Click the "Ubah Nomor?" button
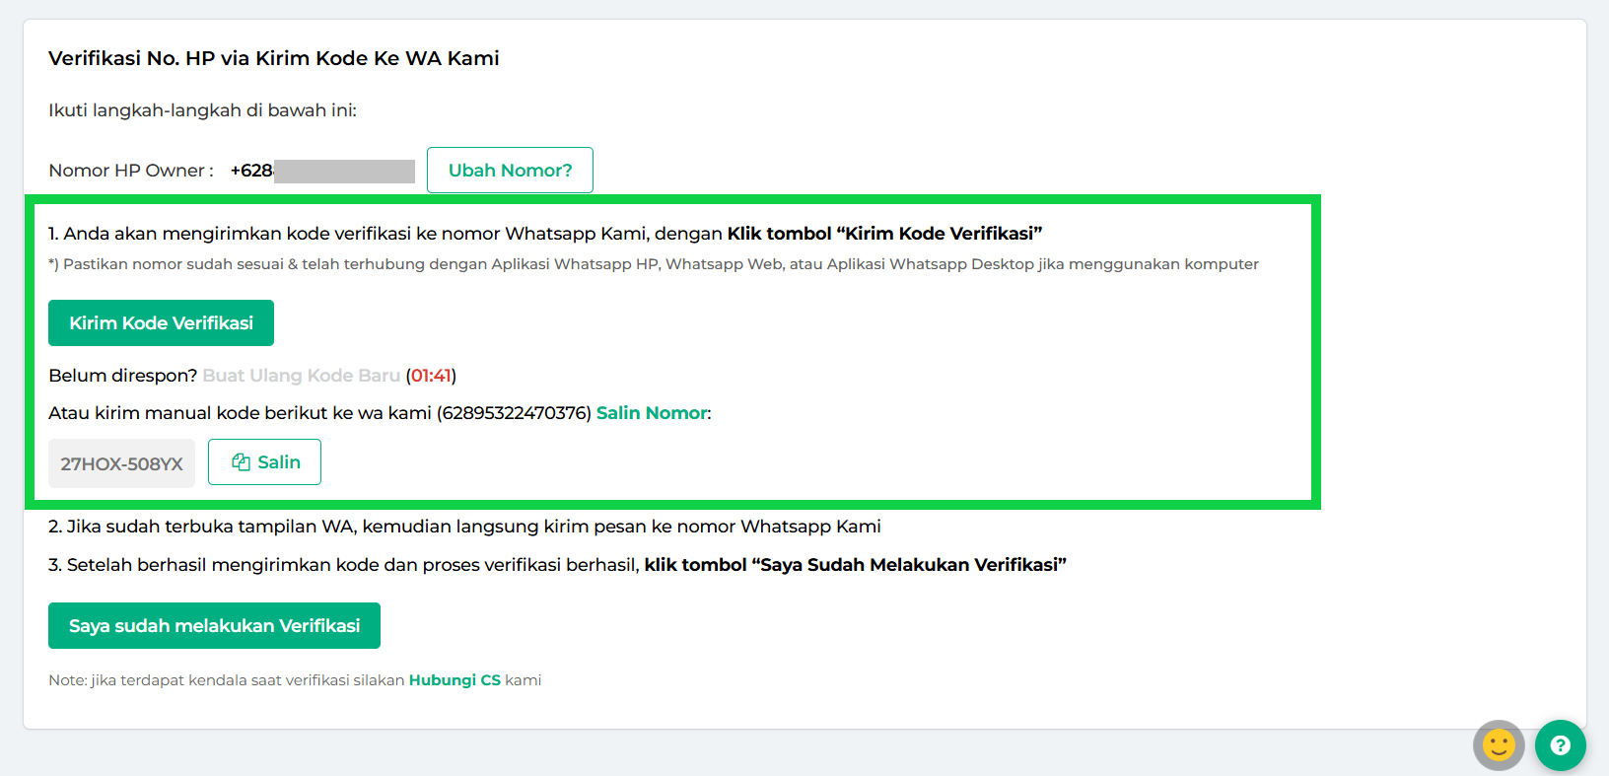The width and height of the screenshot is (1609, 776). point(510,171)
